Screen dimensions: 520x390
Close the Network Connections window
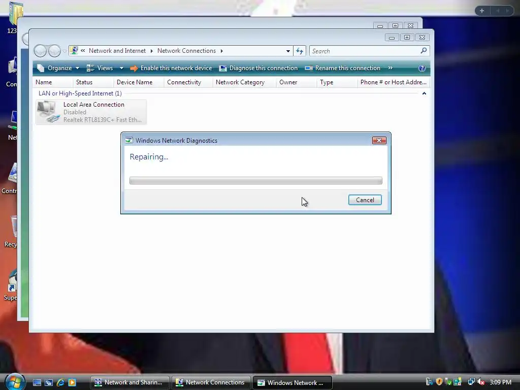pyautogui.click(x=422, y=38)
